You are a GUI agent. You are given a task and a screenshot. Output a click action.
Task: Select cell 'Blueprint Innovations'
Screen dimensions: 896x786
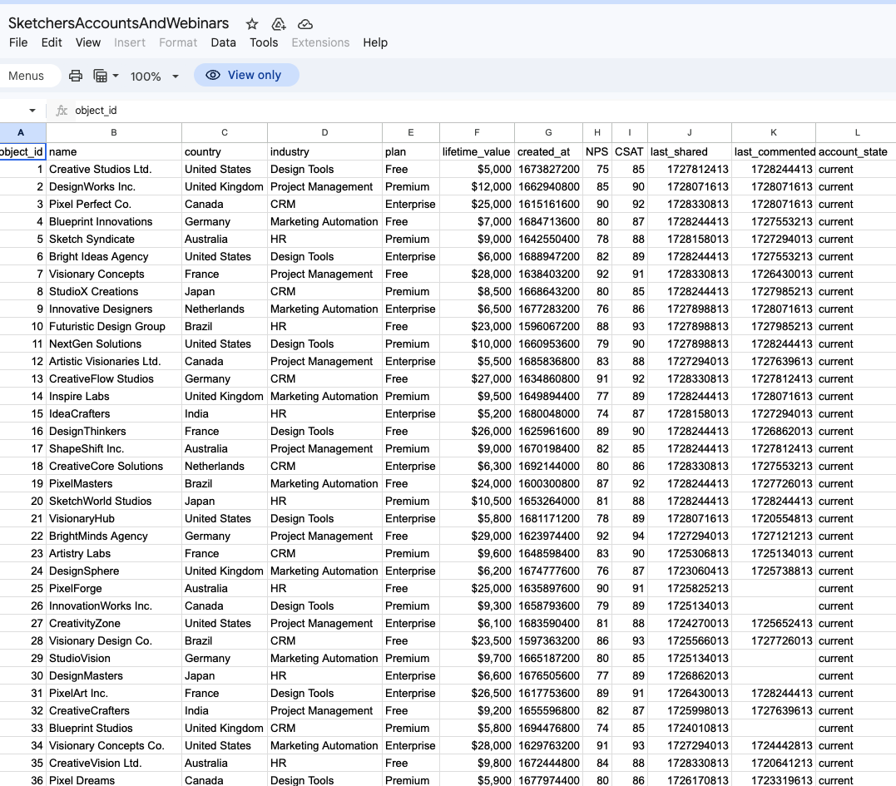tap(114, 221)
